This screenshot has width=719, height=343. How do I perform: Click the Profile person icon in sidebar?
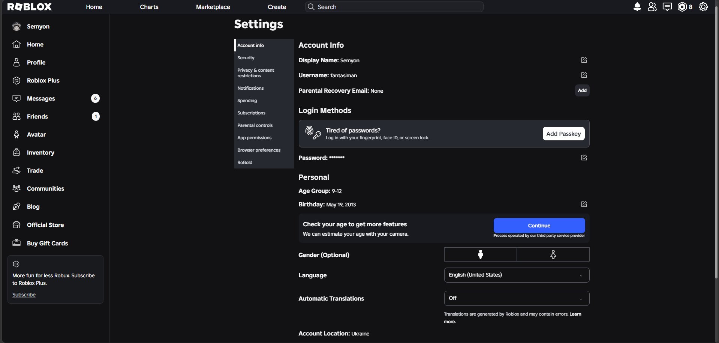16,62
